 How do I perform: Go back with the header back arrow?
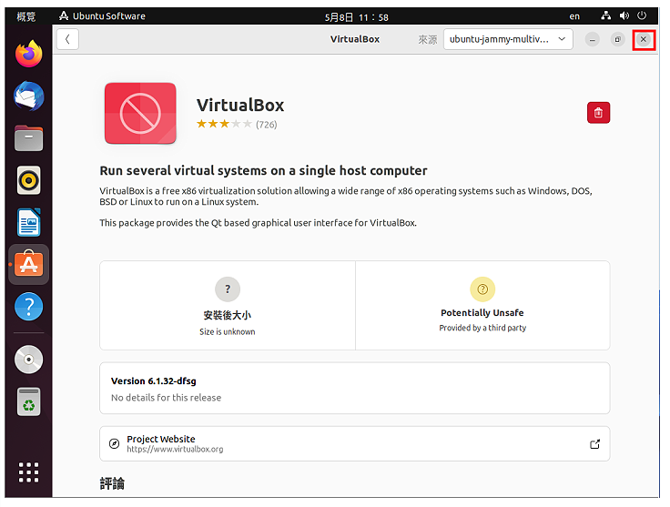pyautogui.click(x=67, y=39)
